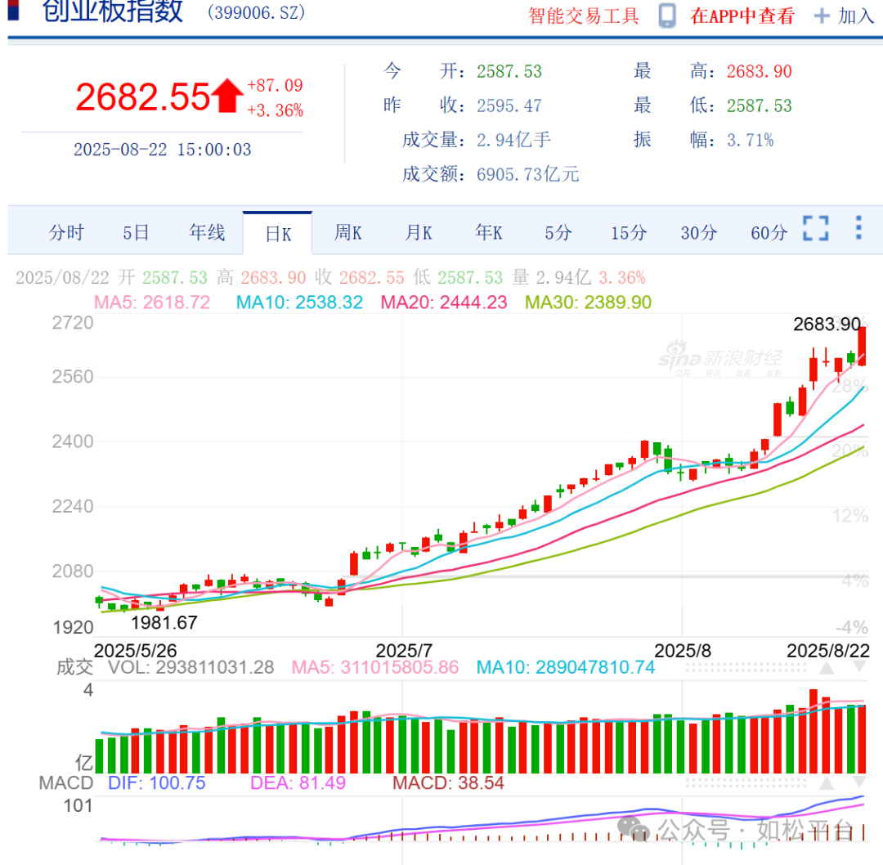Image resolution: width=883 pixels, height=865 pixels.
Task: Switch to the 5分 chart tab
Action: 558,232
